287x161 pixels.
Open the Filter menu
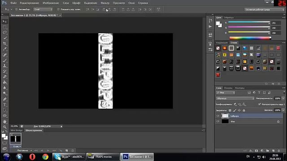[x=105, y=3]
